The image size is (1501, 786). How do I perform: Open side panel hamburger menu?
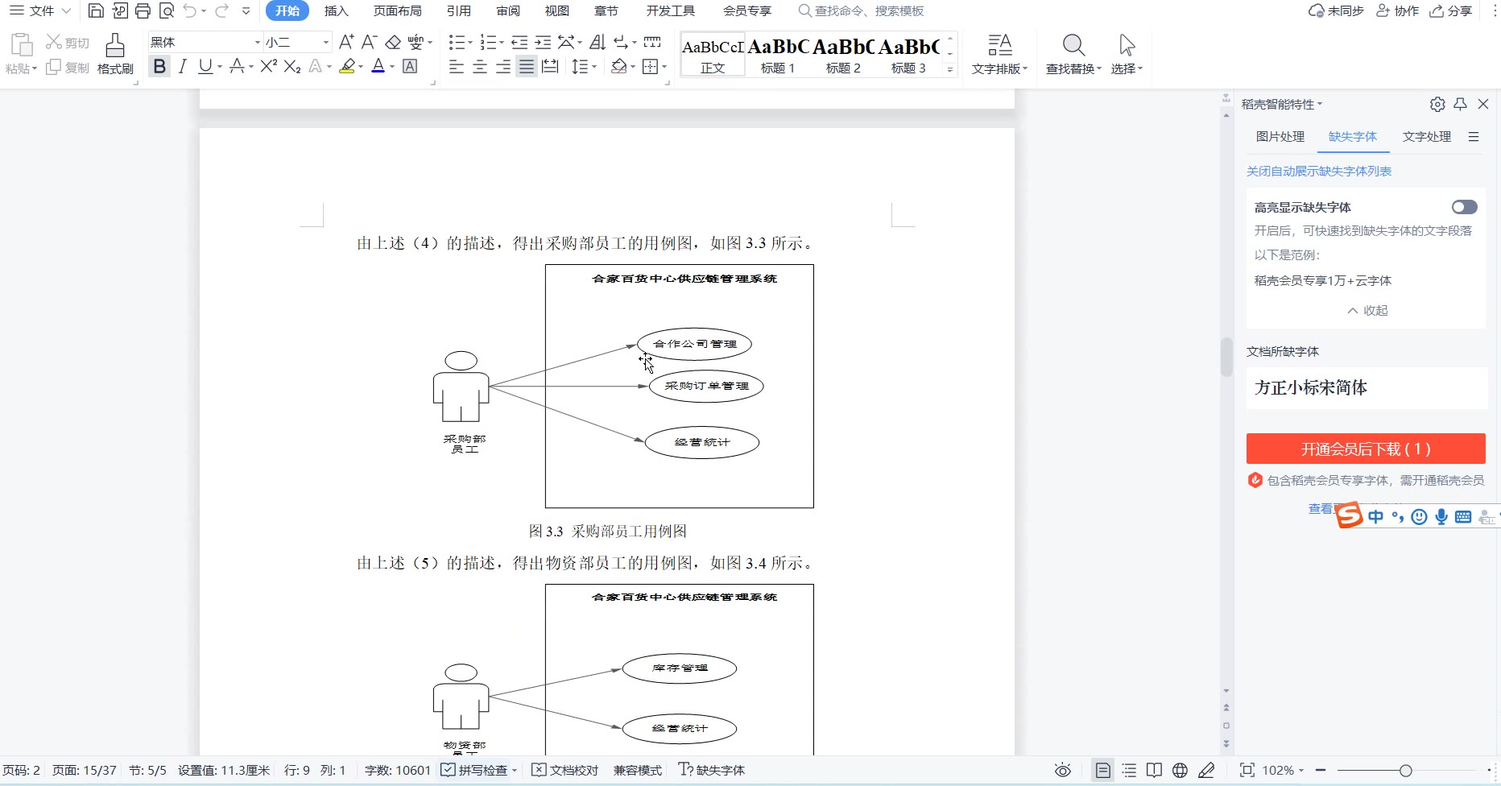pyautogui.click(x=1474, y=137)
